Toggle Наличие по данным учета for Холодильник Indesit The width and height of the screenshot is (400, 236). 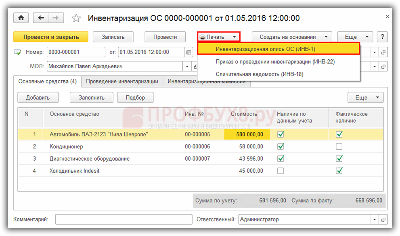coord(281,171)
